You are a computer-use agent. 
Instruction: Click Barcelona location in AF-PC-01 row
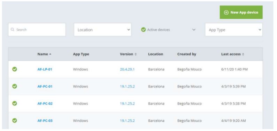[156, 87]
